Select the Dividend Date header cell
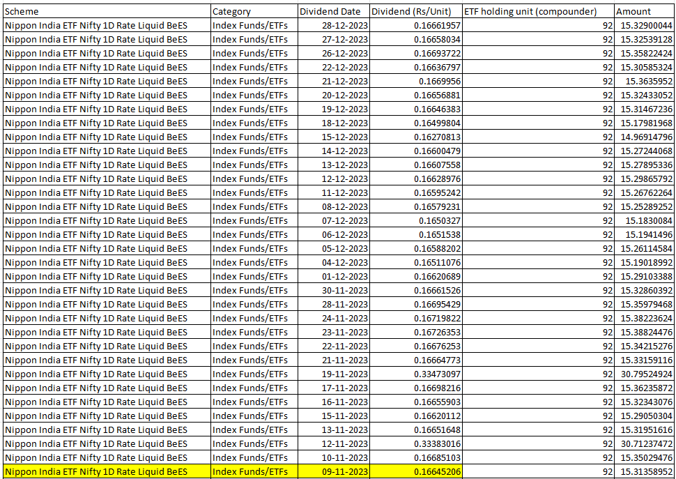 334,12
